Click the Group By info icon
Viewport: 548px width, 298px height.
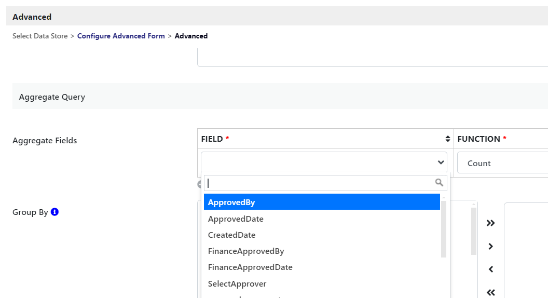[54, 212]
